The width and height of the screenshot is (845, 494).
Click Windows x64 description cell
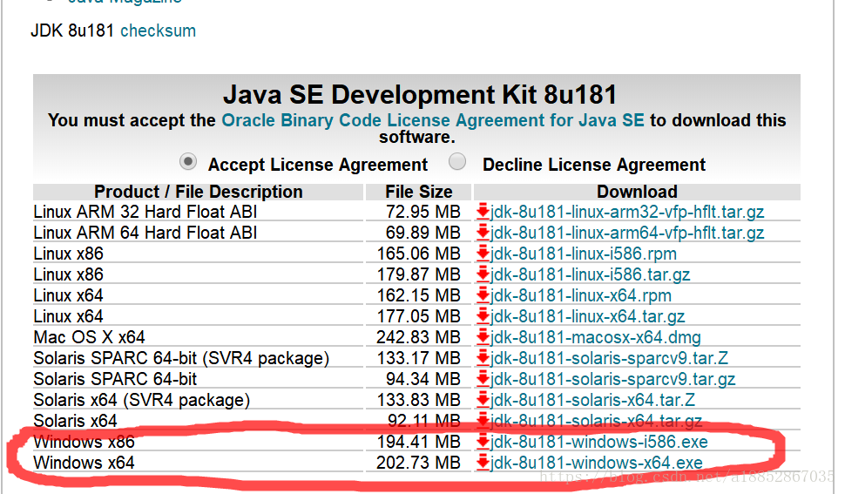[x=84, y=464]
